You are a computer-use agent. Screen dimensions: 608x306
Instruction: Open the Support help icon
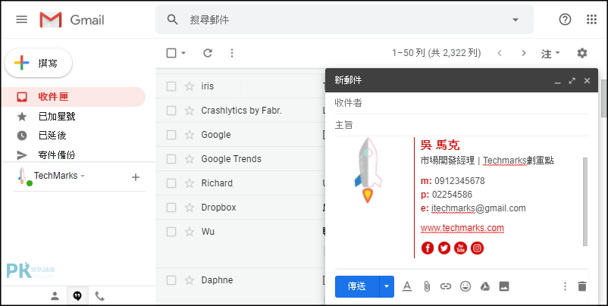[565, 20]
